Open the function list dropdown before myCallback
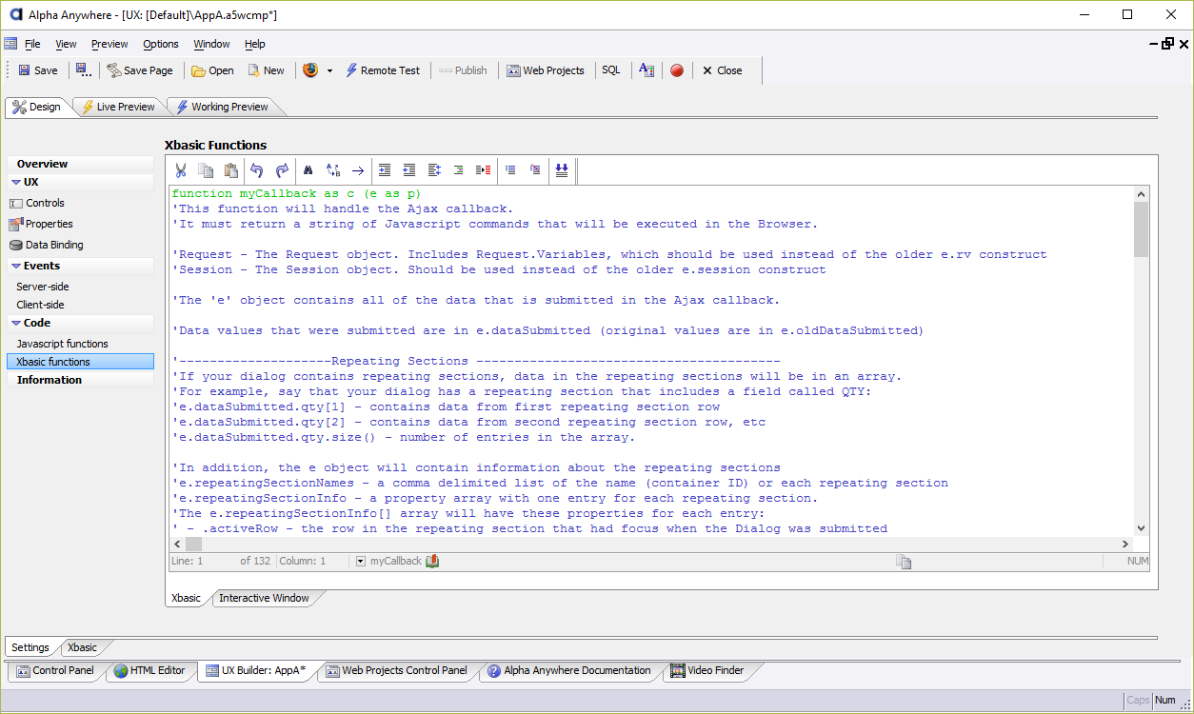 [360, 562]
